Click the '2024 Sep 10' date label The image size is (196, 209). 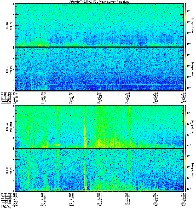8,207
